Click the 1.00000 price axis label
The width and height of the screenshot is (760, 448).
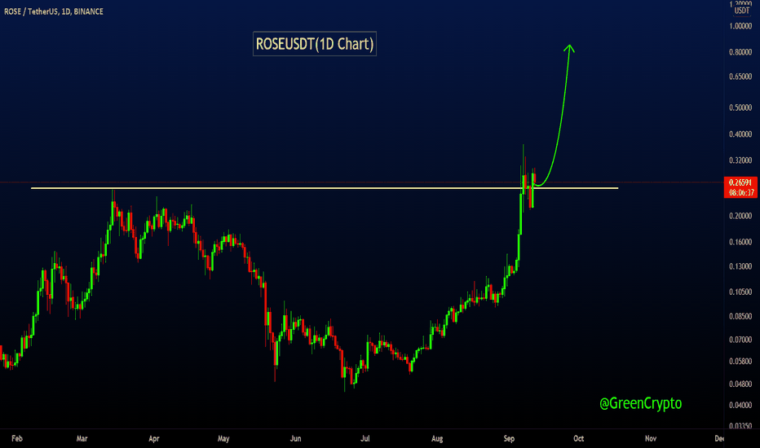point(740,26)
